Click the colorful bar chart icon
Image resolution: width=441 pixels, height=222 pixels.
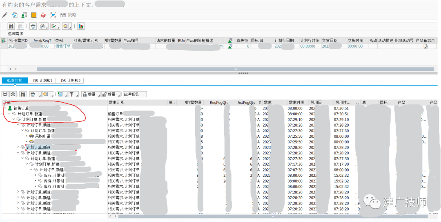coord(81,26)
